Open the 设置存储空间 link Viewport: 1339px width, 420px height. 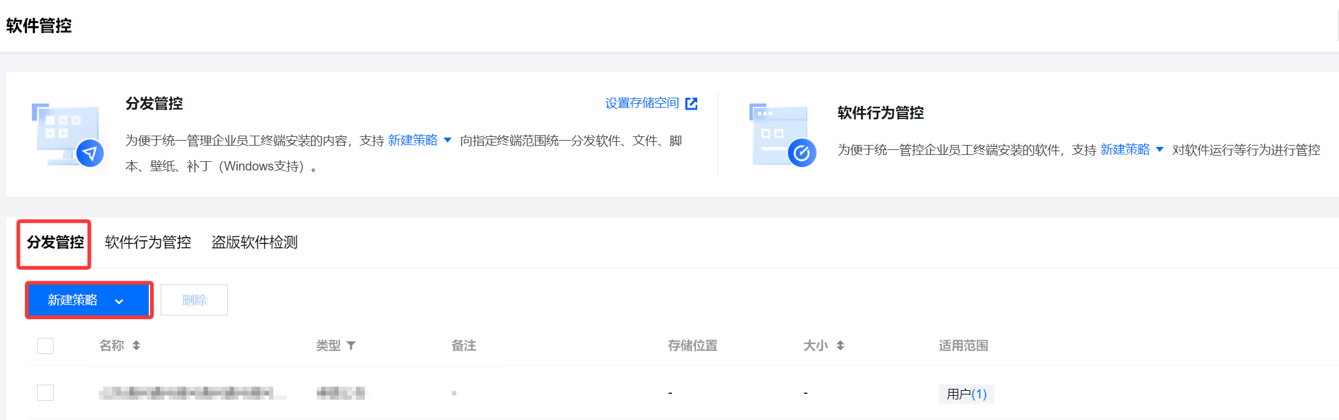click(642, 103)
